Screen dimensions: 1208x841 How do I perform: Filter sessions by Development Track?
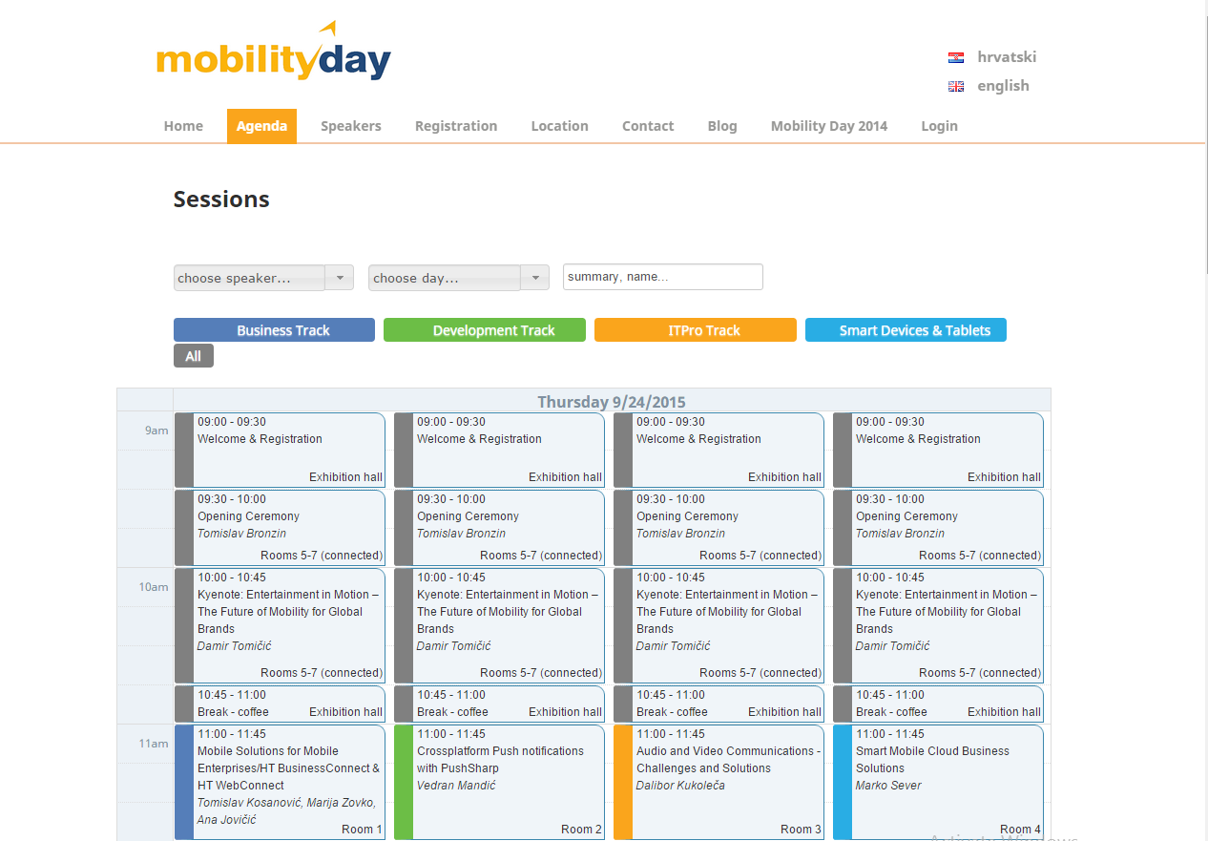pyautogui.click(x=485, y=330)
